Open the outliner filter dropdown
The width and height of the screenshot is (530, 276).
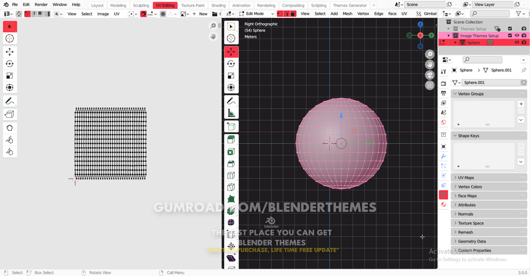click(x=520, y=14)
